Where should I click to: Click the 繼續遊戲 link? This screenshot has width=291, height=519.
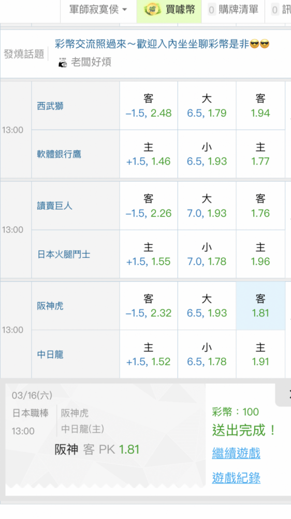(236, 453)
